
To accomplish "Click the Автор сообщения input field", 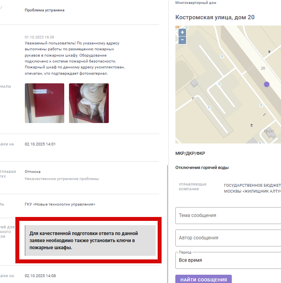I will (x=228, y=238).
